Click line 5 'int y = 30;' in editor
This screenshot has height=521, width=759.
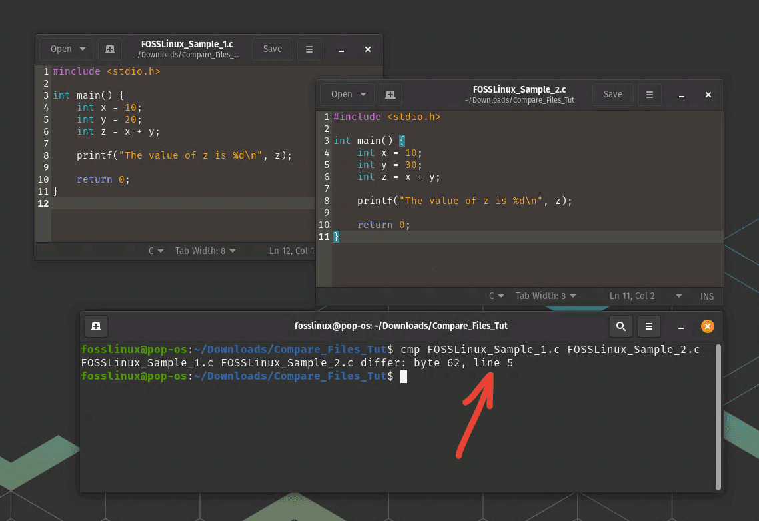click(x=389, y=165)
